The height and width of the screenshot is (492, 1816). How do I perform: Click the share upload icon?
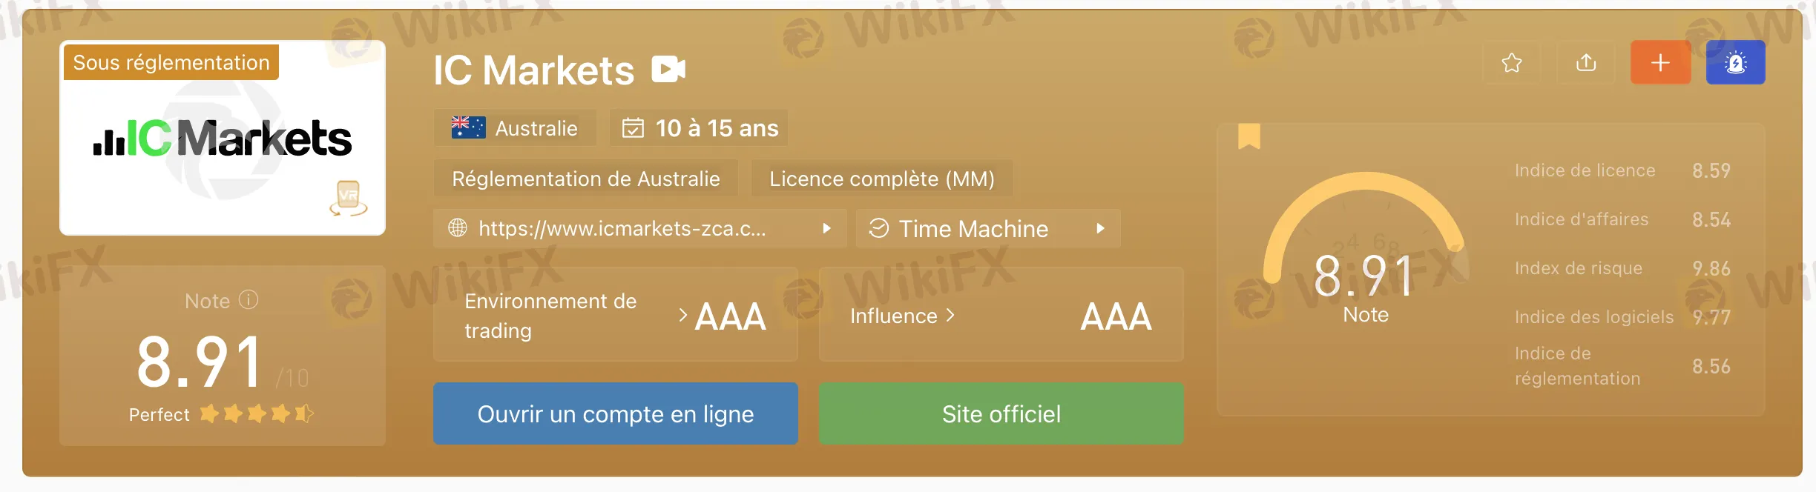coord(1586,63)
